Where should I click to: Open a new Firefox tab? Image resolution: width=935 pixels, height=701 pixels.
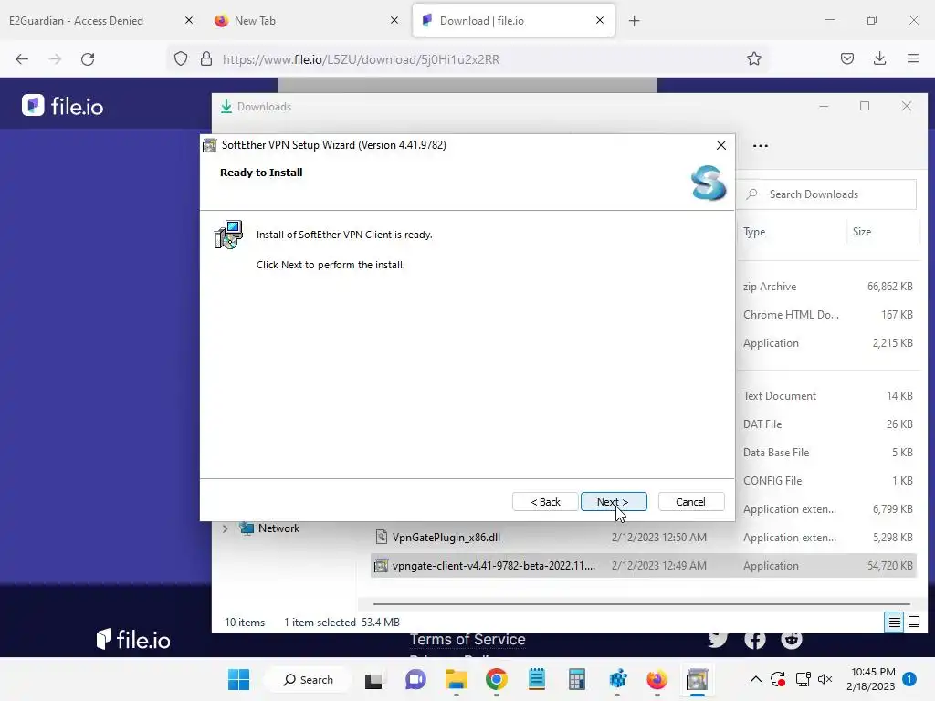pyautogui.click(x=634, y=21)
